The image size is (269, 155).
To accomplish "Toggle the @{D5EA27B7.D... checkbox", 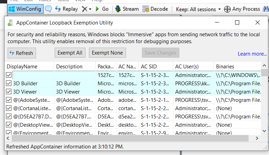I will point(9,116).
